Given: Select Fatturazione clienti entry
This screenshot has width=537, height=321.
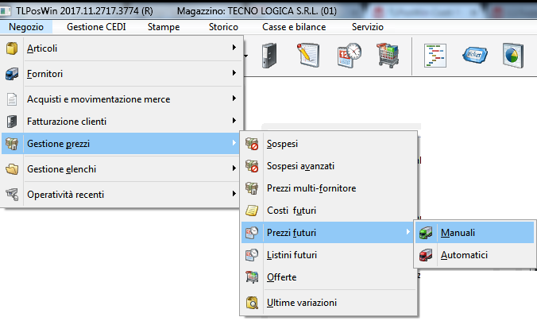Looking at the screenshot, I should pos(122,122).
